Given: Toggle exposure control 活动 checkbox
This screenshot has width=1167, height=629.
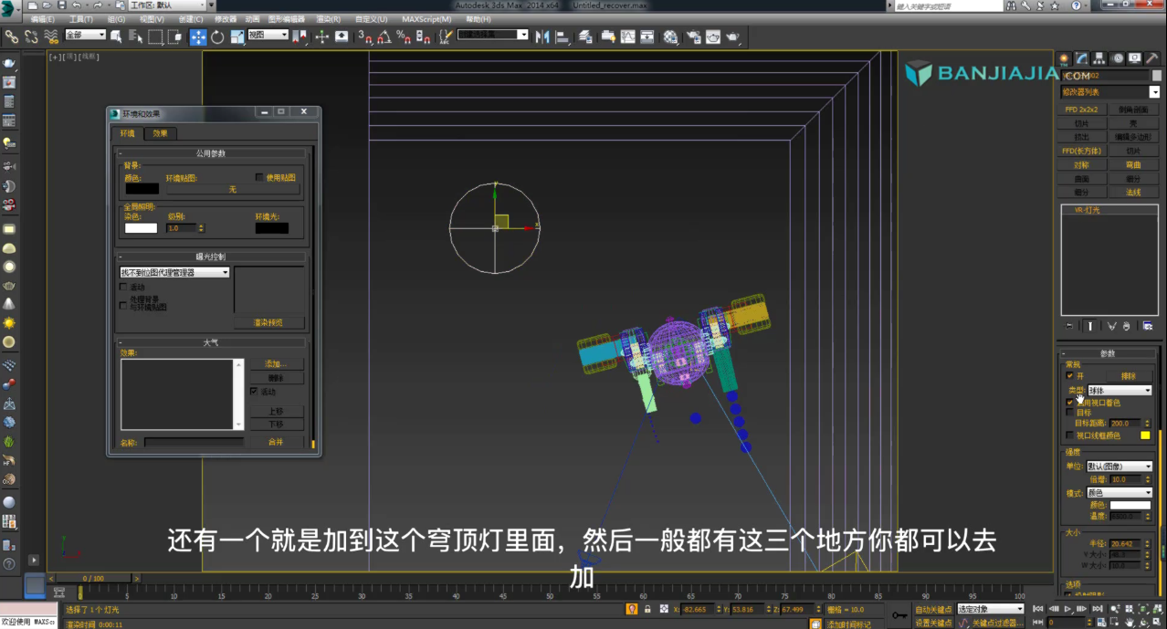Looking at the screenshot, I should pyautogui.click(x=124, y=287).
